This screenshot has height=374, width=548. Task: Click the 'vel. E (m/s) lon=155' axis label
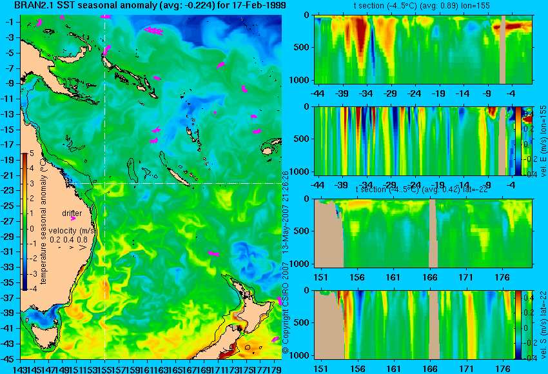click(x=543, y=141)
